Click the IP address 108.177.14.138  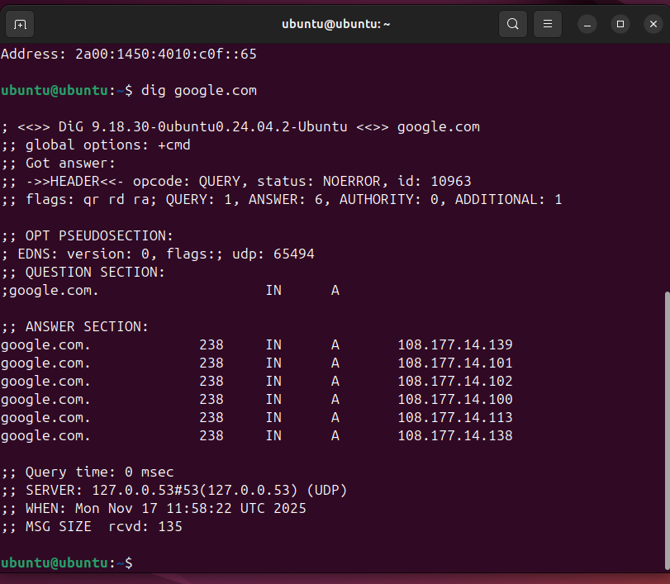point(454,435)
